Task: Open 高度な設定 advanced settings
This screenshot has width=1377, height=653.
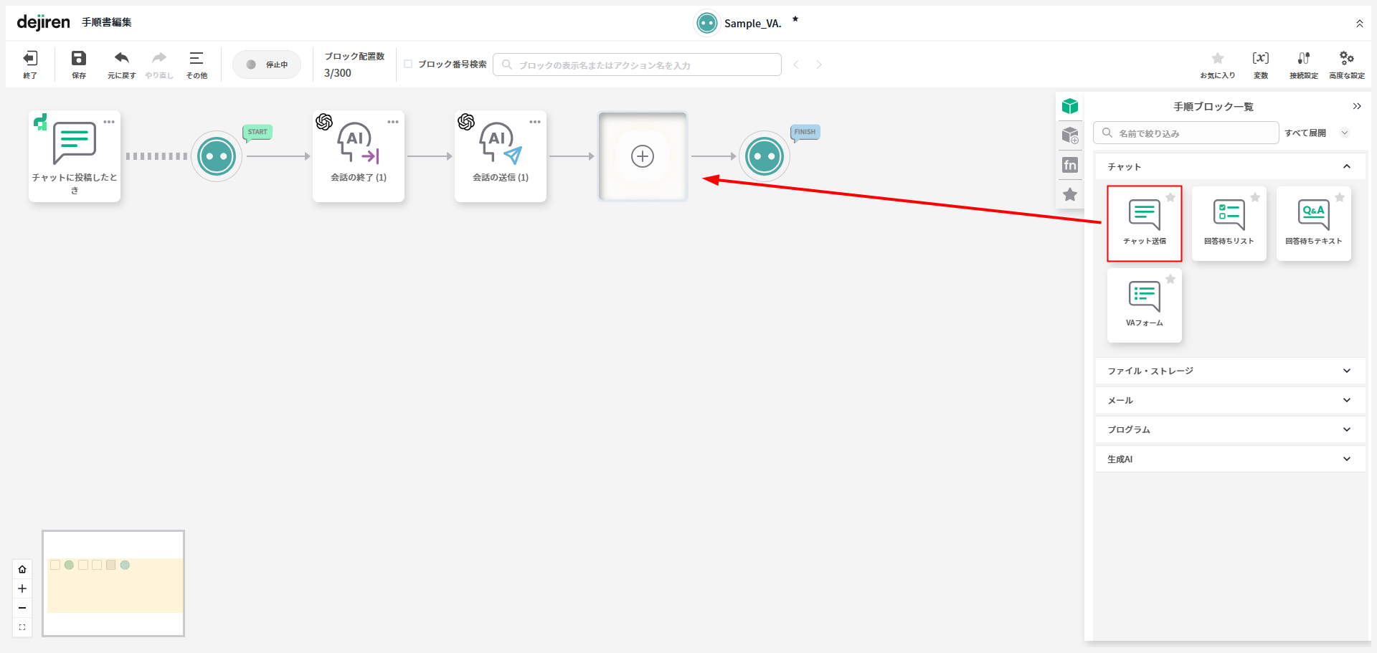Action: coord(1346,59)
